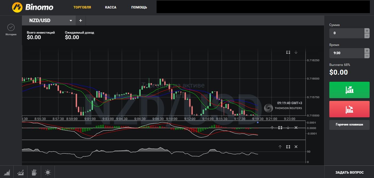Place an up trade with green button
This screenshot has height=178, width=374.
coord(349,90)
